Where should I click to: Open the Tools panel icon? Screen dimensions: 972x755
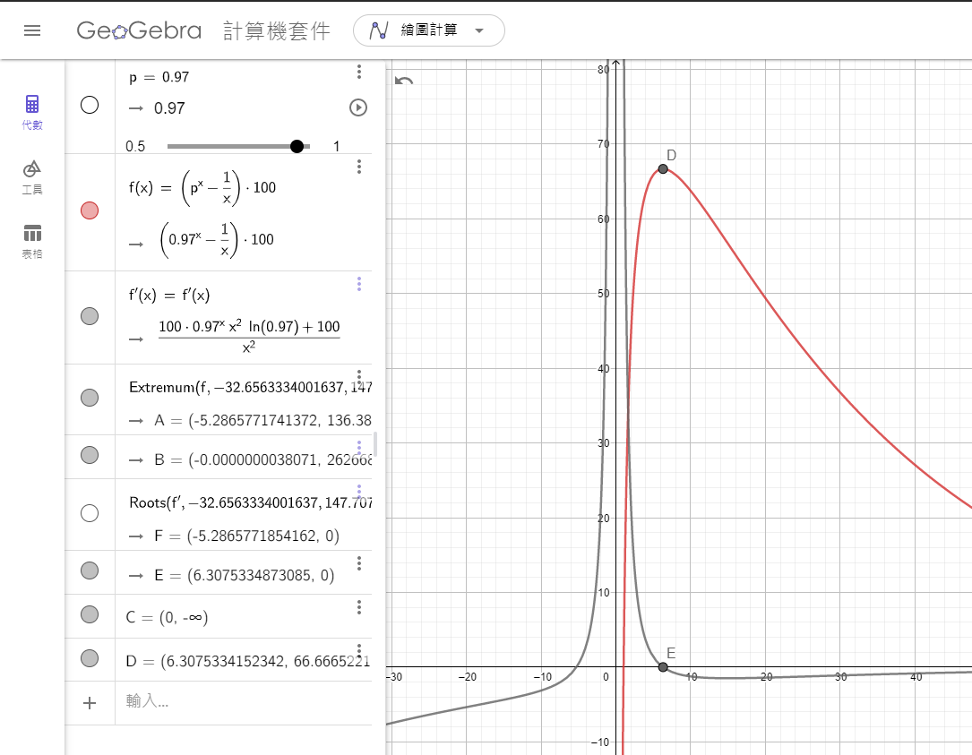pyautogui.click(x=32, y=176)
